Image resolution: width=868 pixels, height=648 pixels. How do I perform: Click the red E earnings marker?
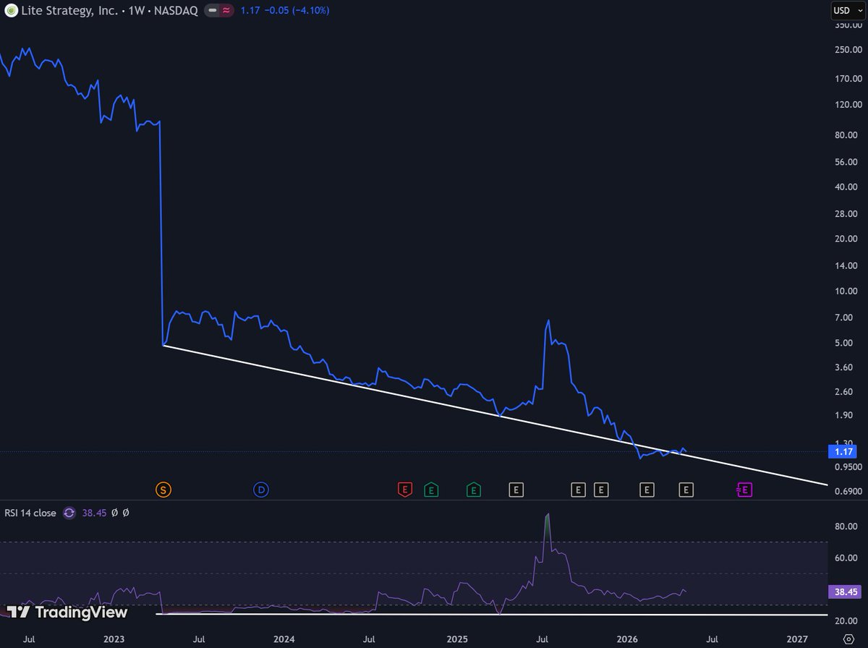click(405, 490)
